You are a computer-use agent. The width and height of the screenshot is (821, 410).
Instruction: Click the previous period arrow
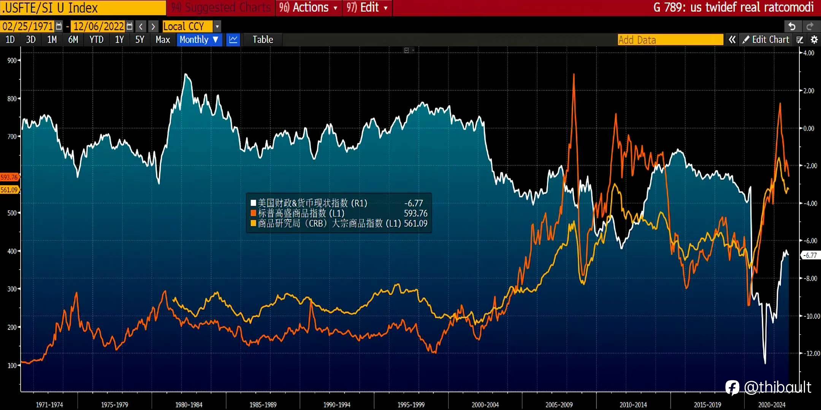tap(141, 26)
